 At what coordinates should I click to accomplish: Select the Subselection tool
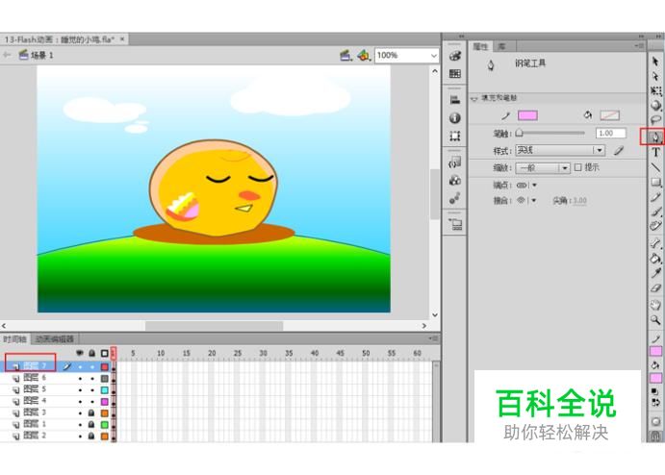655,76
